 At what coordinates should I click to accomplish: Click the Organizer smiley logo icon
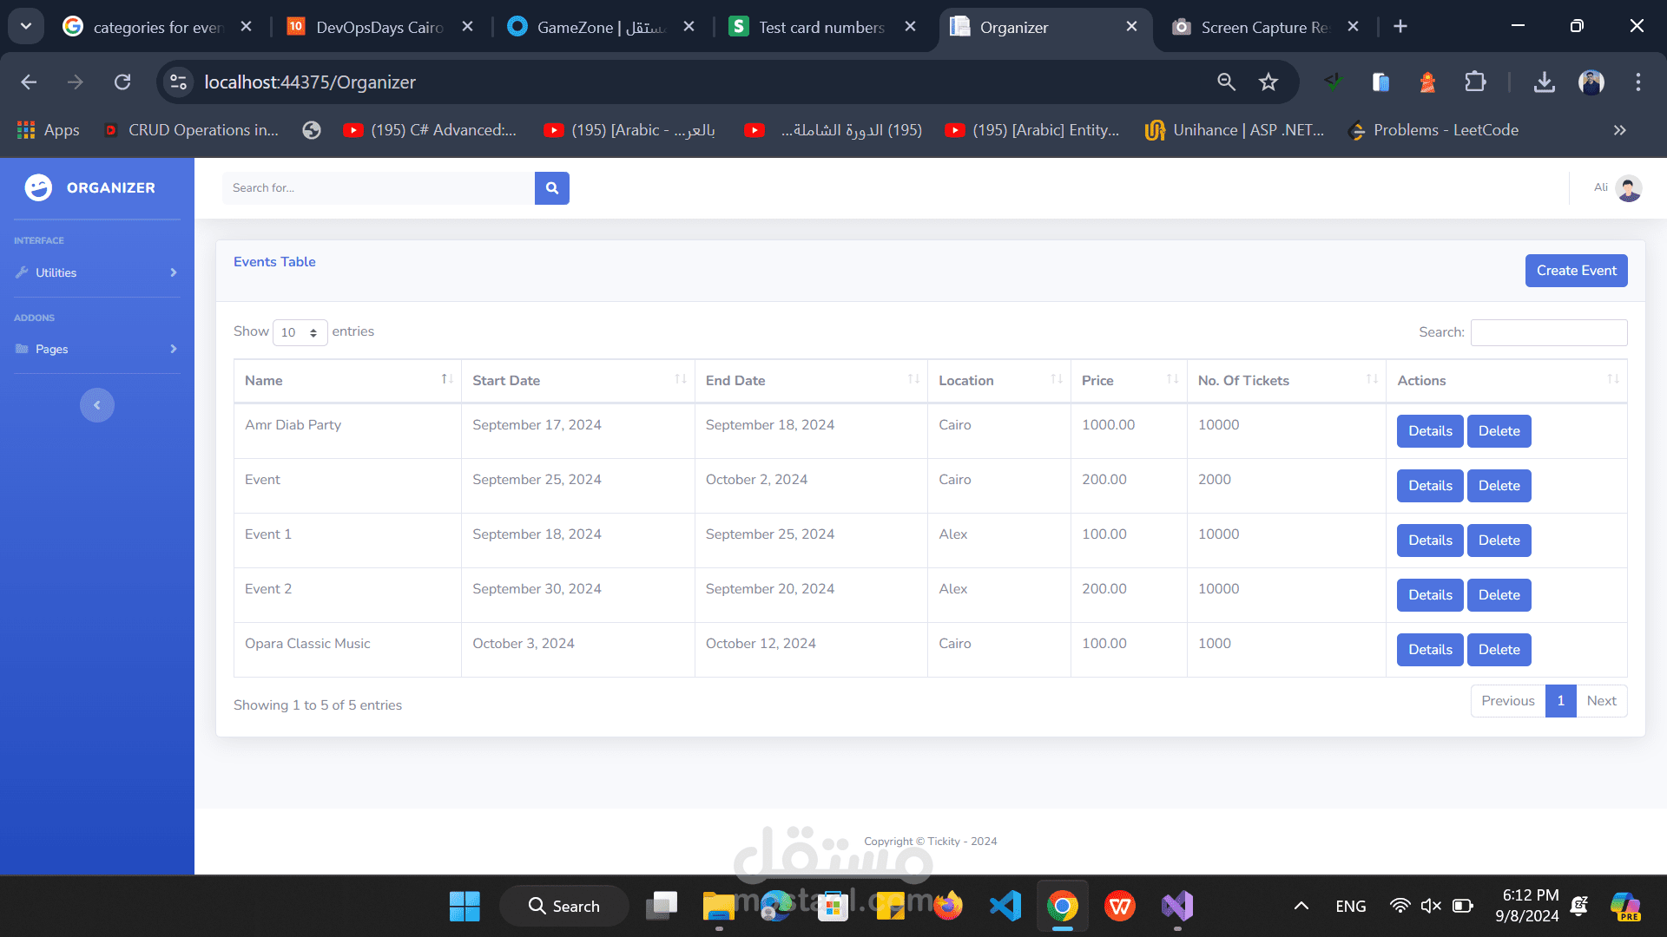pyautogui.click(x=38, y=187)
